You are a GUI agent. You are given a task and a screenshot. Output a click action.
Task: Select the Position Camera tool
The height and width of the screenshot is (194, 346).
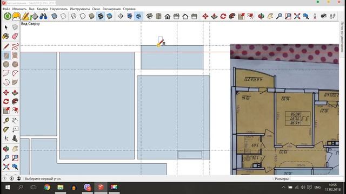pos(315,16)
